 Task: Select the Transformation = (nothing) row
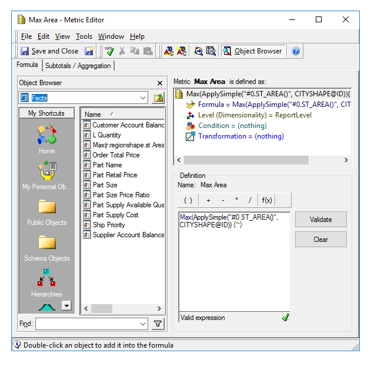click(x=235, y=136)
